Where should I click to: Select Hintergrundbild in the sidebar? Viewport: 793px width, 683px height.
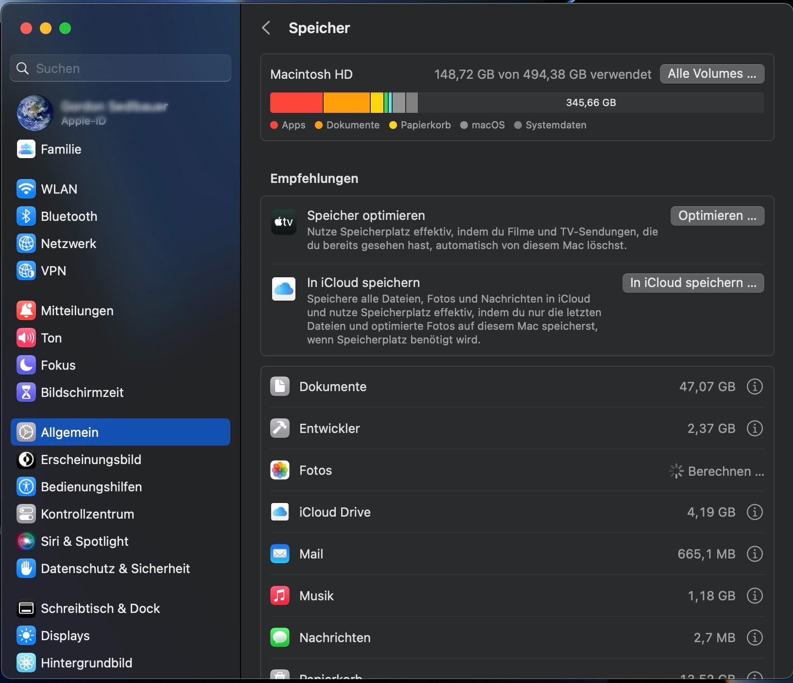click(121, 663)
